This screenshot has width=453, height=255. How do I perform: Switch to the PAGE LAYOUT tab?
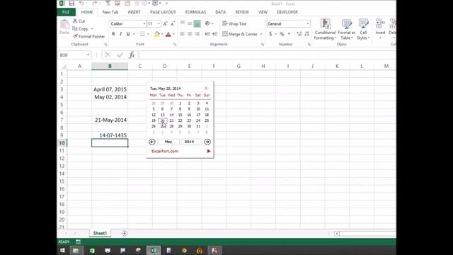pos(163,12)
